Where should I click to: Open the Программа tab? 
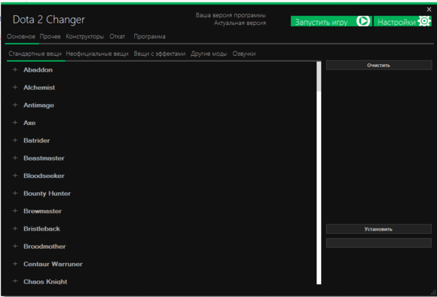pyautogui.click(x=149, y=36)
